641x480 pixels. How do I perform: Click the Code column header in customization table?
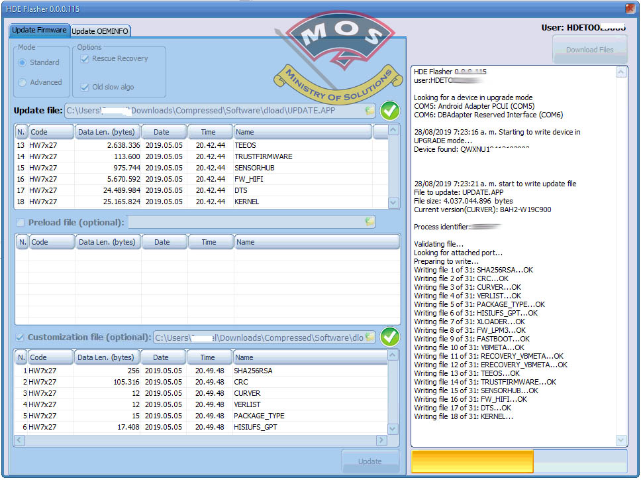coord(51,357)
